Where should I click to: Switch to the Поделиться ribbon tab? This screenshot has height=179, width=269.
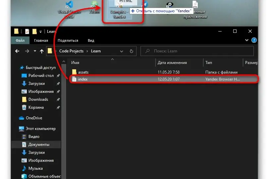pos(68,40)
